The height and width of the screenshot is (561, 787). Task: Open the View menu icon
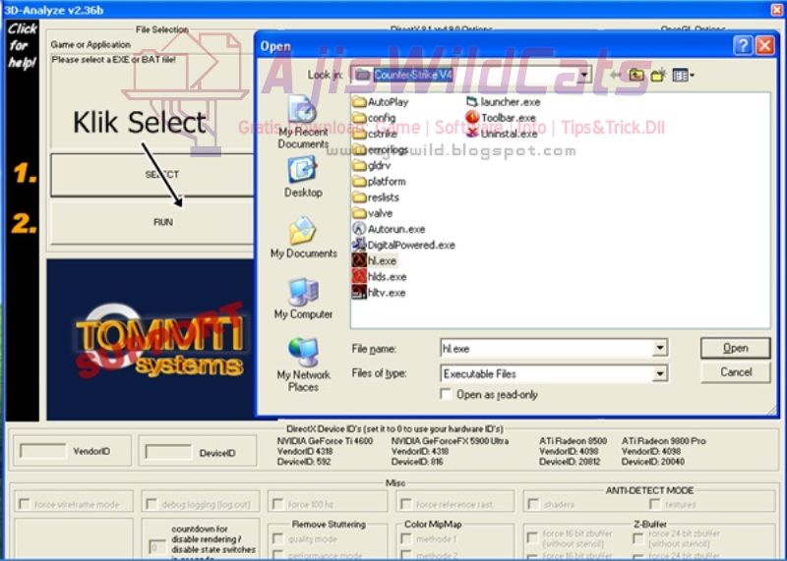[683, 76]
